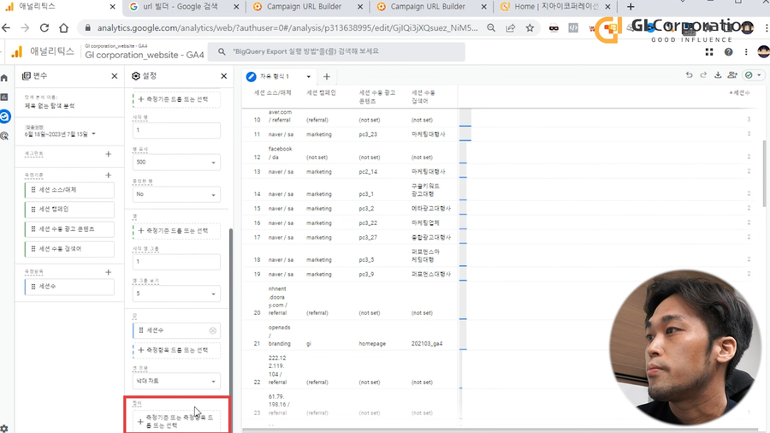Open the nested rows dropdown set to No

pyautogui.click(x=176, y=194)
